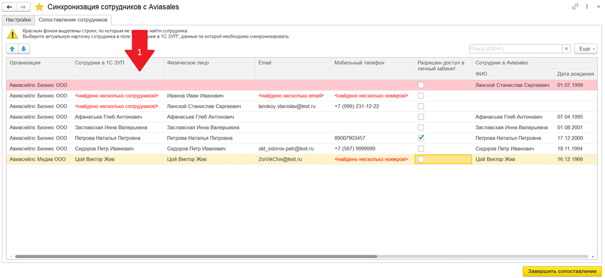Move row up with blue arrow
The width and height of the screenshot is (605, 278).
pyautogui.click(x=12, y=48)
